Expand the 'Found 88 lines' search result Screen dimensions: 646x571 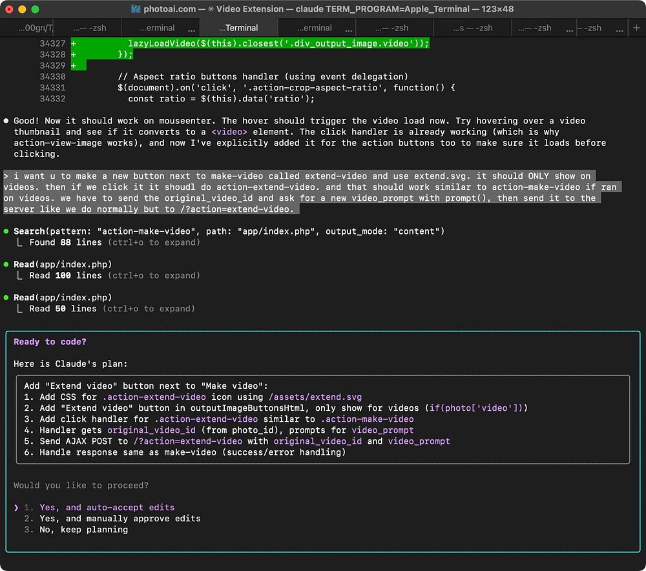pos(65,242)
